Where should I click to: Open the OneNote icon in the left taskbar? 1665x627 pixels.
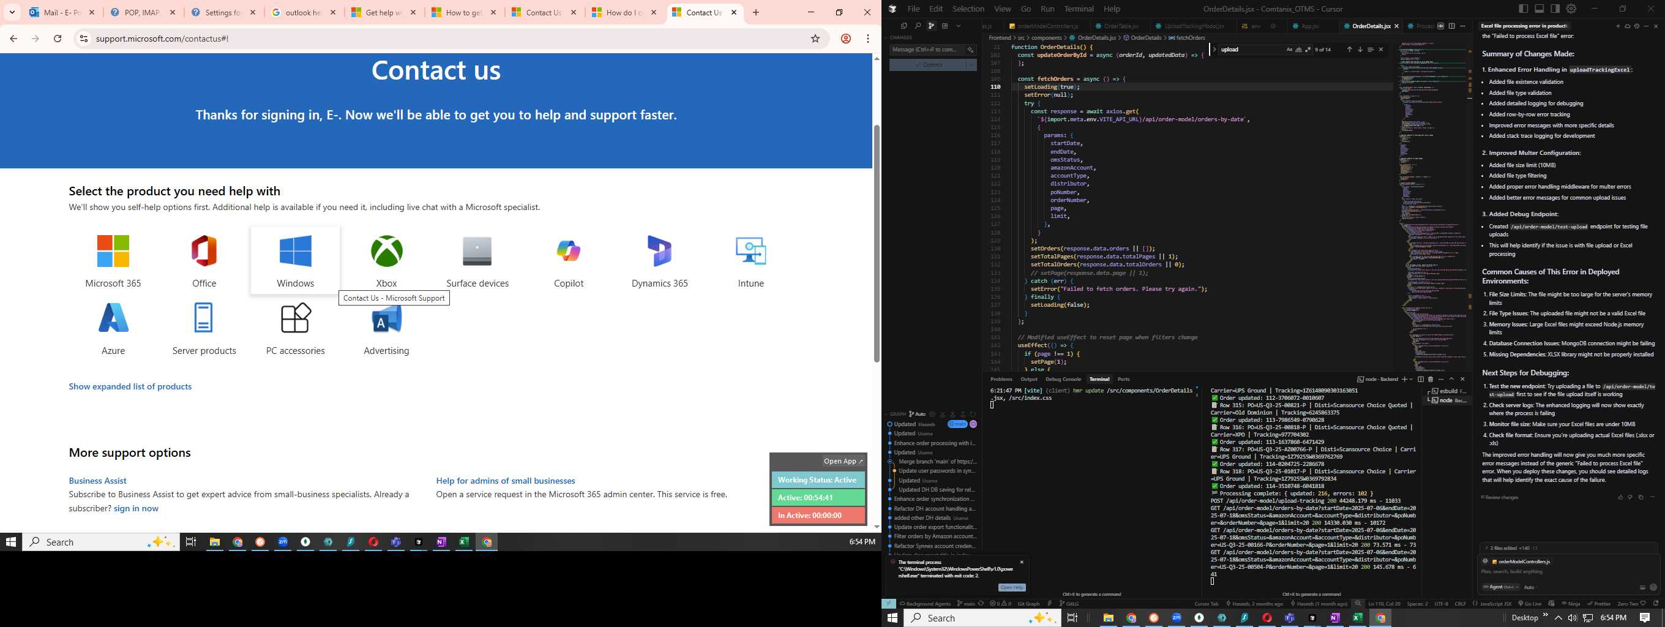[x=441, y=543]
